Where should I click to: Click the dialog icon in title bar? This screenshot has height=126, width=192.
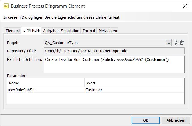point(6,6)
